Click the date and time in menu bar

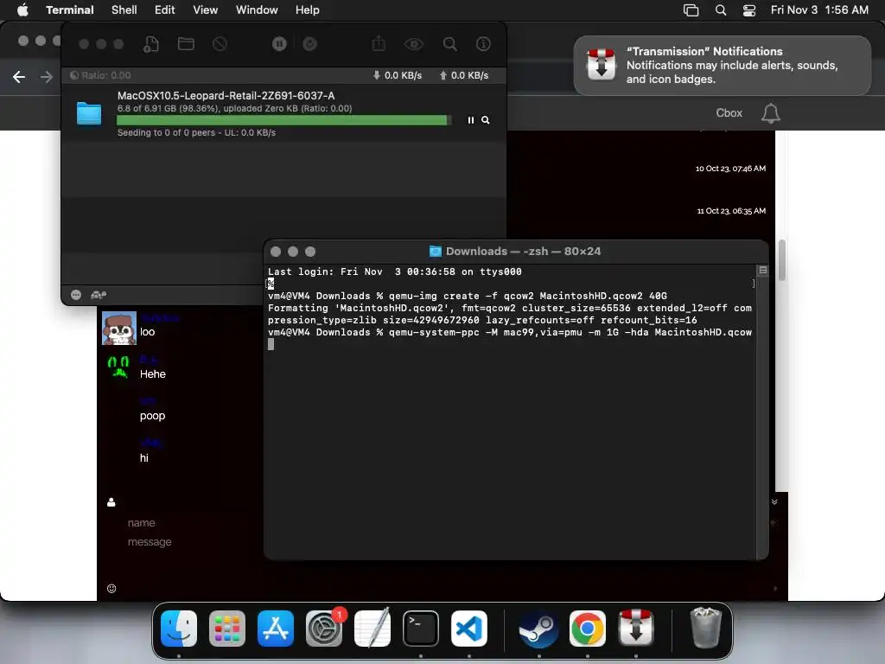tap(819, 10)
